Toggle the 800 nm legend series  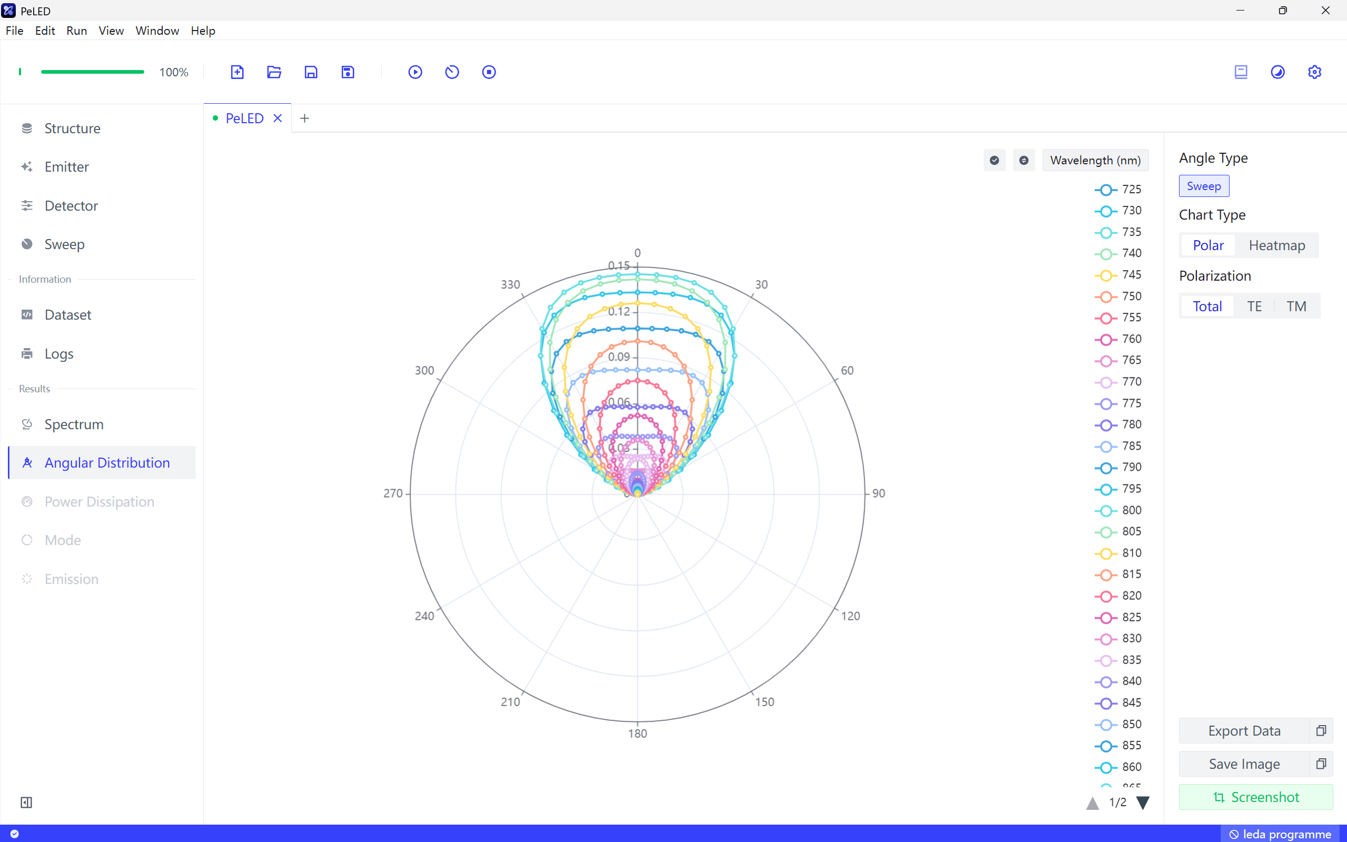tap(1118, 510)
